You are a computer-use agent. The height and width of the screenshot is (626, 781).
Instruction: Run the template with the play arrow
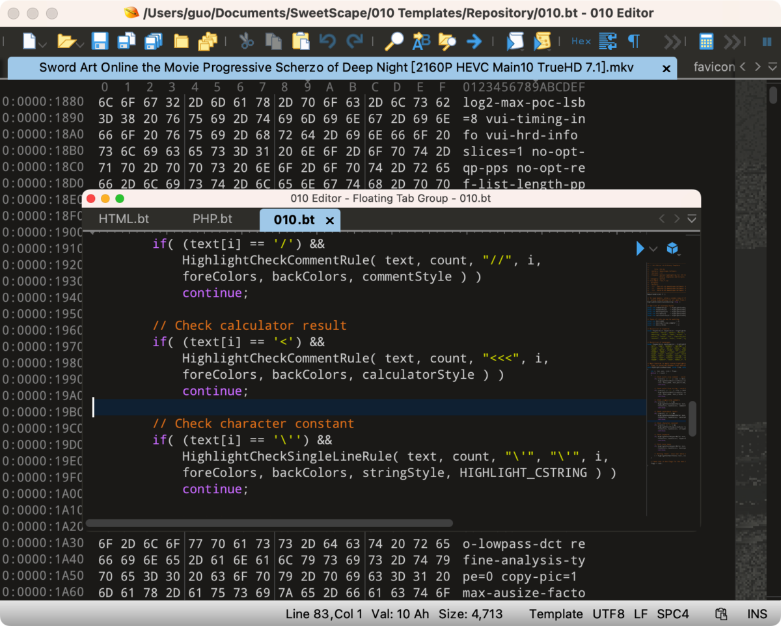640,249
